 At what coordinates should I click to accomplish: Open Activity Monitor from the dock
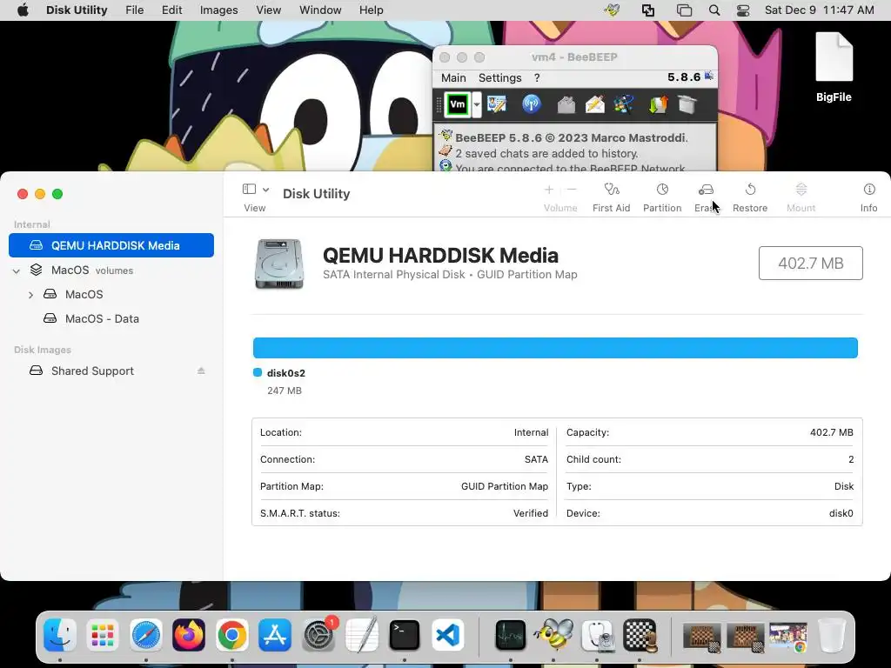tap(510, 634)
